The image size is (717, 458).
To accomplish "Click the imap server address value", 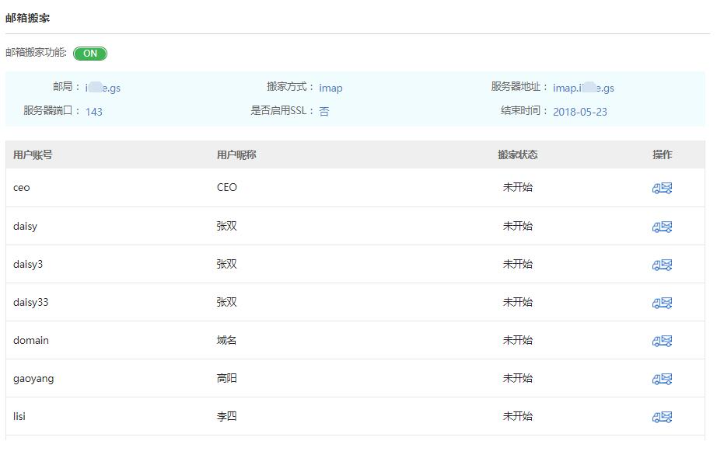I will coord(583,88).
